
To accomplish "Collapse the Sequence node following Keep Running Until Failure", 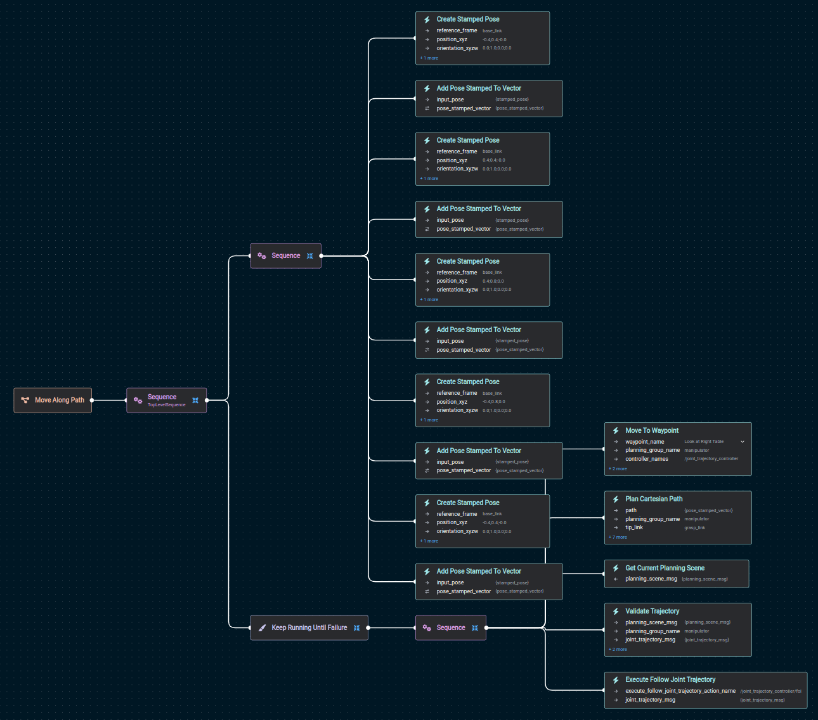I will [x=475, y=627].
